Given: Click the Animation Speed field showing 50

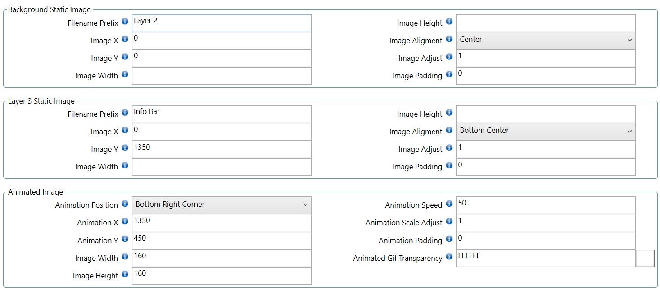Looking at the screenshot, I should coord(545,205).
